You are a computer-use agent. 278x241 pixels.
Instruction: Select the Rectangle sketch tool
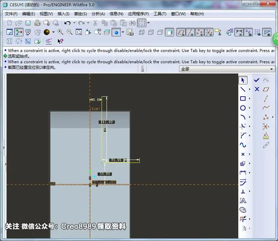tap(243, 98)
